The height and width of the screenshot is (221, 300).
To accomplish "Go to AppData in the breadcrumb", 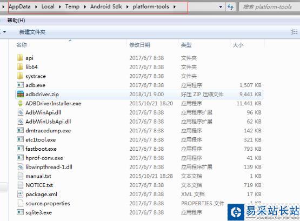I will point(19,6).
